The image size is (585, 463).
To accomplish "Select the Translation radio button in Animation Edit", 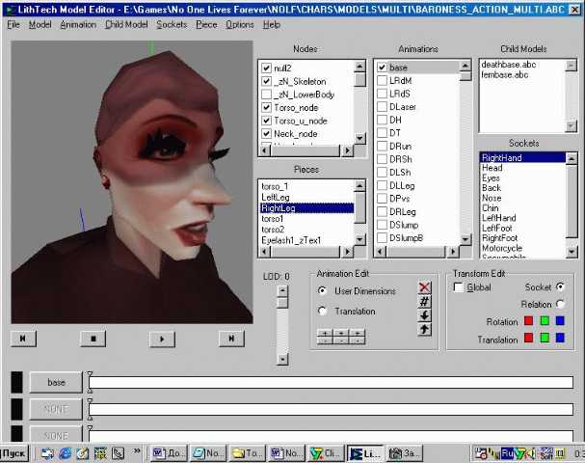I will coord(322,311).
